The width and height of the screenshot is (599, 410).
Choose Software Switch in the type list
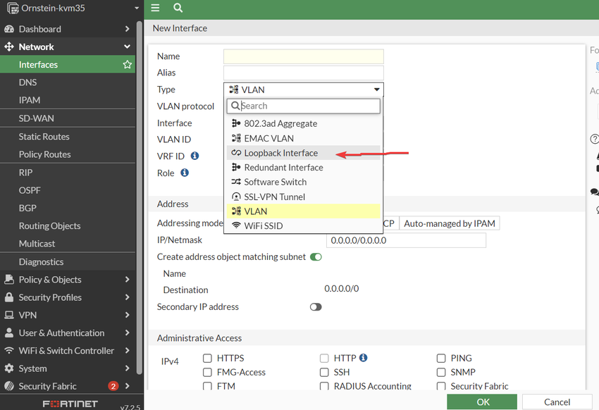pos(275,182)
